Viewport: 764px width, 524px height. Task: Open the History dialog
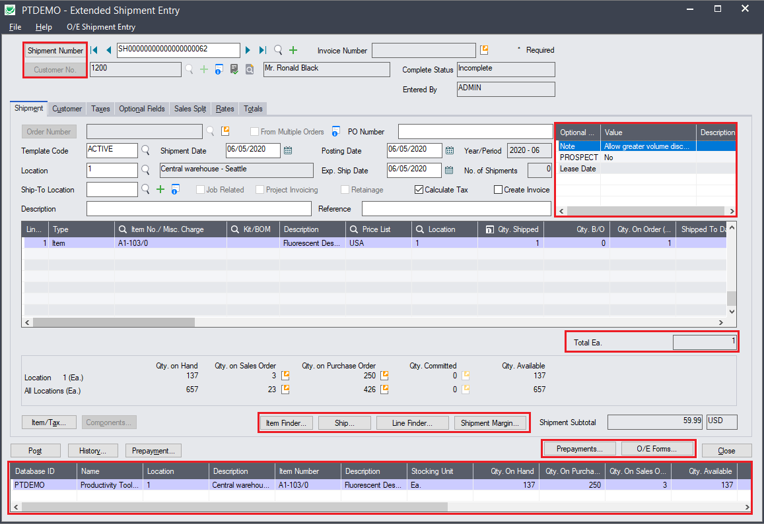pyautogui.click(x=92, y=451)
